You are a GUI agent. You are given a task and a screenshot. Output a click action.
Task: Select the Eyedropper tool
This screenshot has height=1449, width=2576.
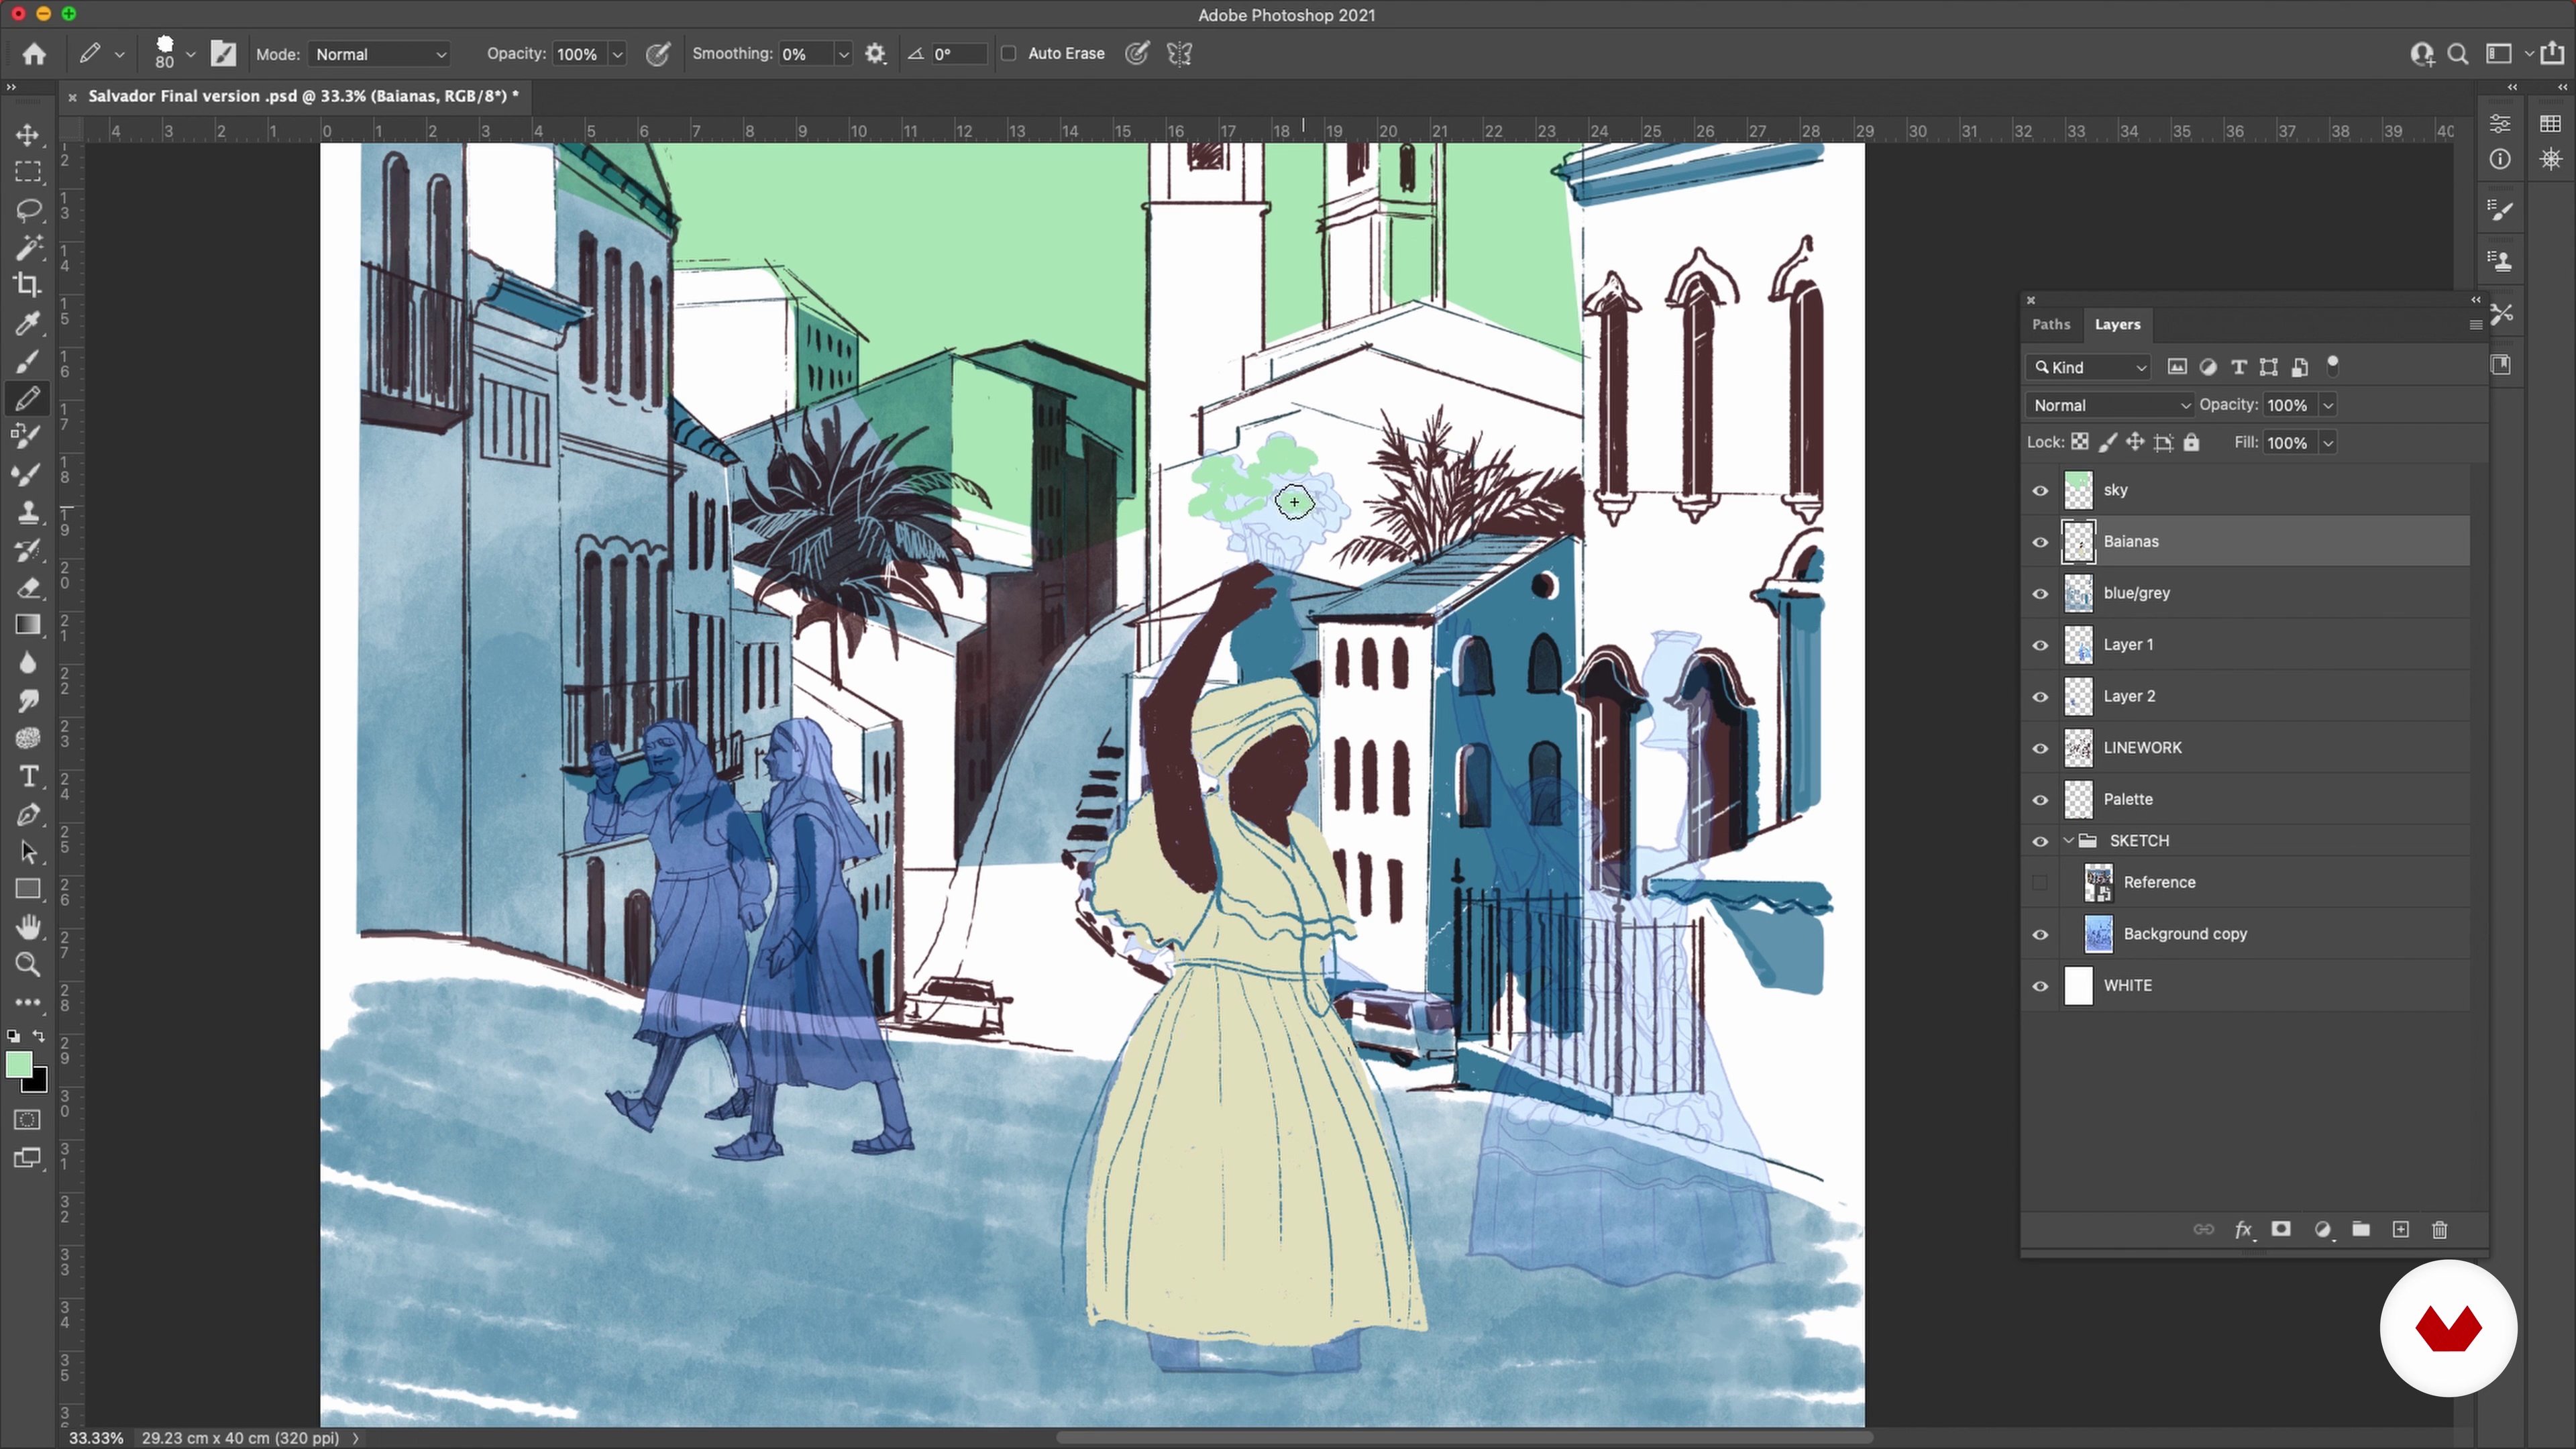(x=28, y=323)
